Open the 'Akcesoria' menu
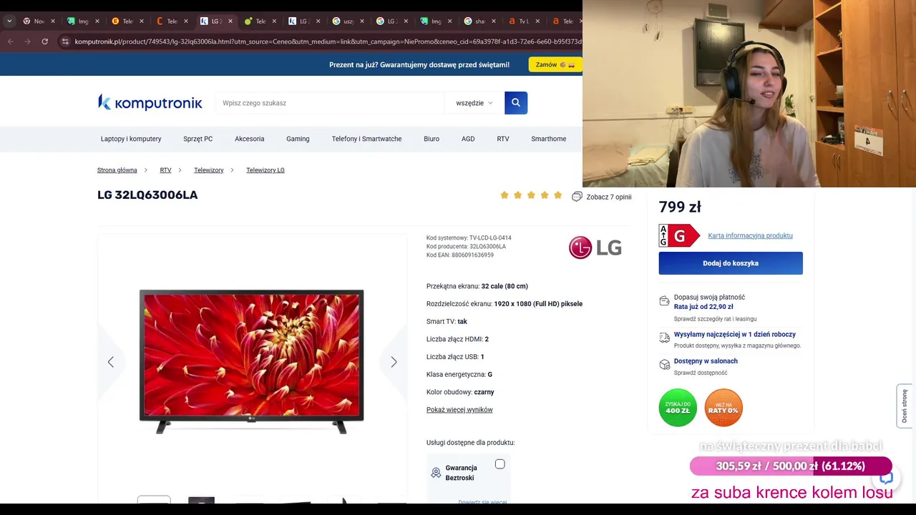Screen dimensions: 916x515 [250, 139]
